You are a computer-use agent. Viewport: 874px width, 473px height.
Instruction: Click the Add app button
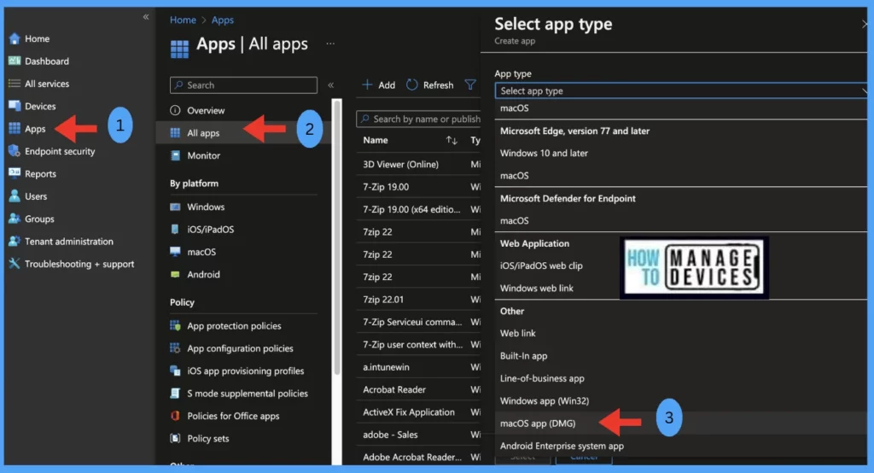pos(378,85)
